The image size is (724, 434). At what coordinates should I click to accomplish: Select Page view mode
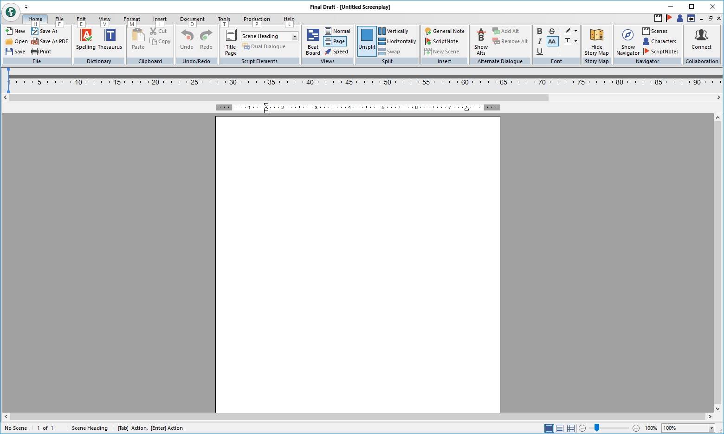(335, 41)
